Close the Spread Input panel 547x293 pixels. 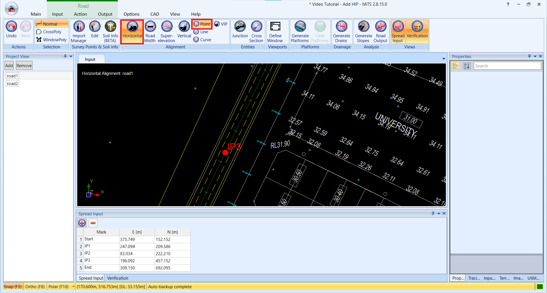[444, 214]
